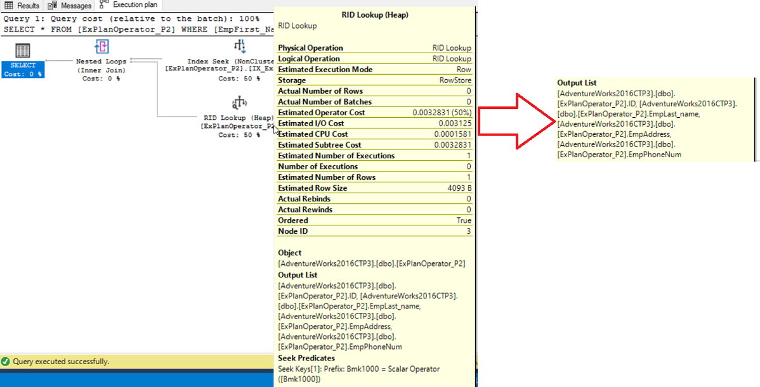
Task: Click the Estimated Operator Cost value
Action: click(x=442, y=112)
